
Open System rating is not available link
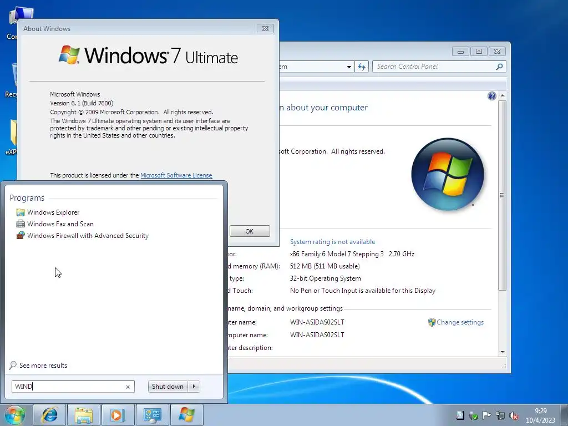click(x=333, y=242)
